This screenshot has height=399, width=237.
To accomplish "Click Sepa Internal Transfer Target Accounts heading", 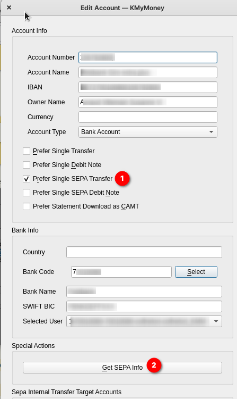I will tap(66, 392).
